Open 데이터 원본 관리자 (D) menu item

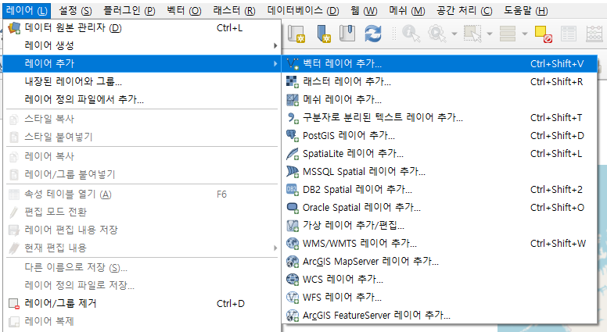tap(142, 28)
